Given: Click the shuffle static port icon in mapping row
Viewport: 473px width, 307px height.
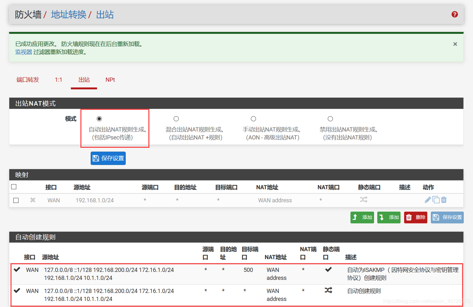Looking at the screenshot, I should pos(364,200).
